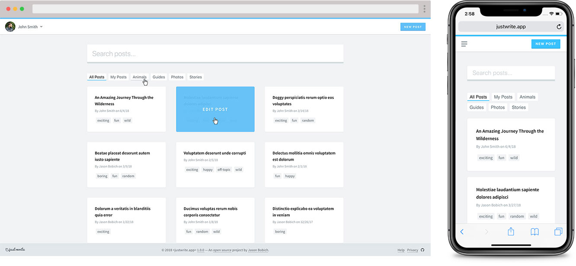Switch to the My Posts tab
Image resolution: width=576 pixels, height=266 pixels.
pyautogui.click(x=118, y=76)
